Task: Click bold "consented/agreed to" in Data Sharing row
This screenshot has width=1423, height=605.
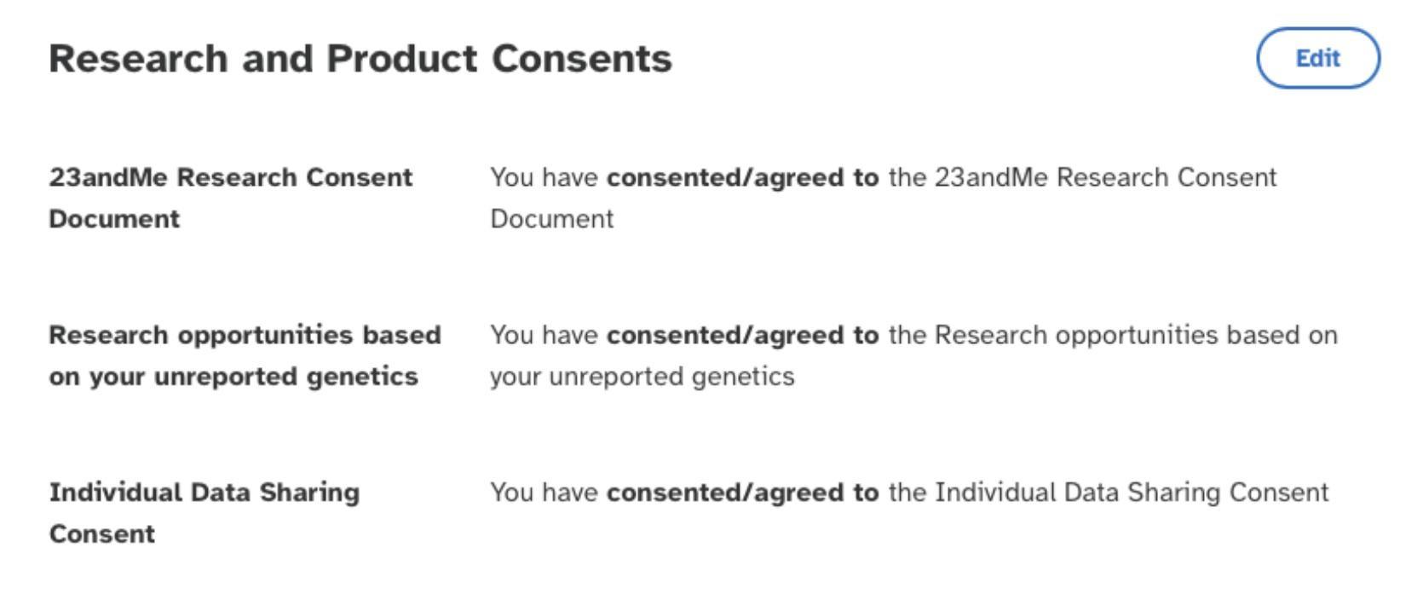Action: pos(742,493)
